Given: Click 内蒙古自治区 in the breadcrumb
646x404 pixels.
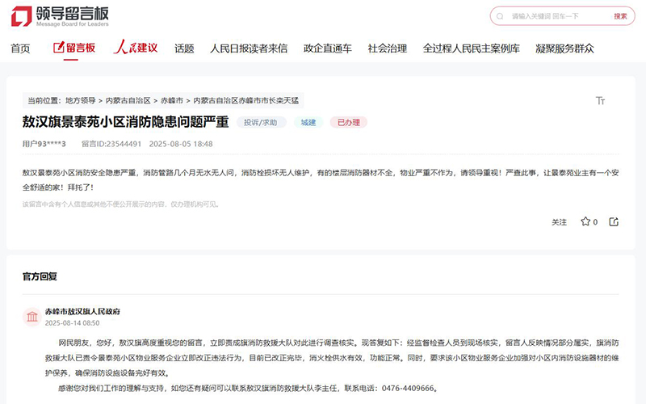Looking at the screenshot, I should pos(128,101).
